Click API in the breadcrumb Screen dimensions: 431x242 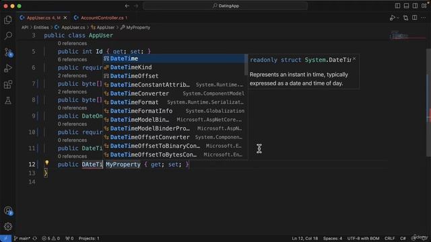click(25, 28)
